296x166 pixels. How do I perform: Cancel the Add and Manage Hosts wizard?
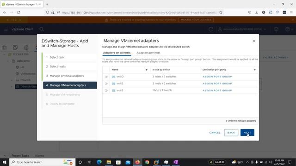(x=215, y=132)
